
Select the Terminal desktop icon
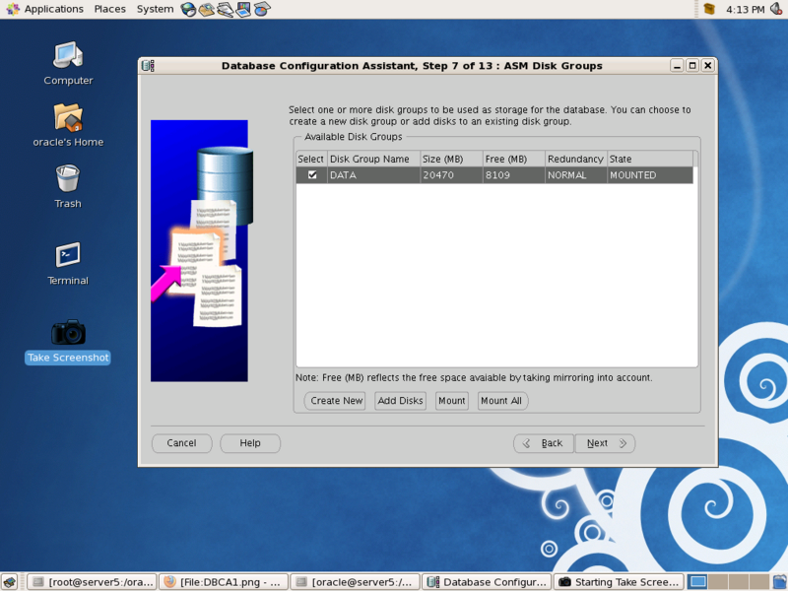pyautogui.click(x=68, y=263)
